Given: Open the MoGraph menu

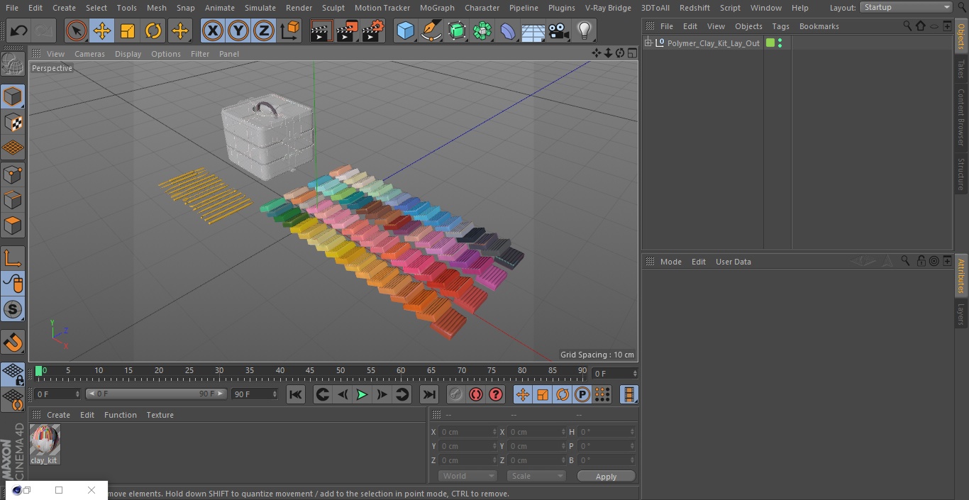Looking at the screenshot, I should click(x=437, y=8).
